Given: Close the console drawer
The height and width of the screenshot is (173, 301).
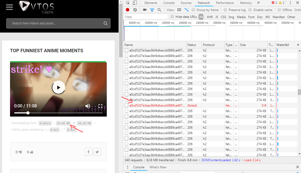Looking at the screenshot, I should tap(297, 167).
